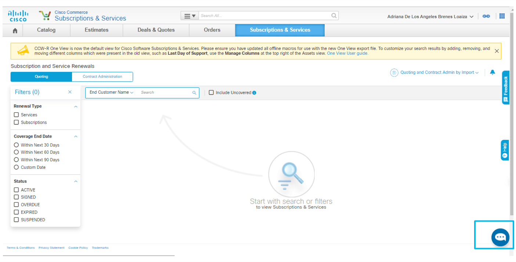Click the Cisco logo
Screen dimensions: 516x262
click(x=17, y=16)
